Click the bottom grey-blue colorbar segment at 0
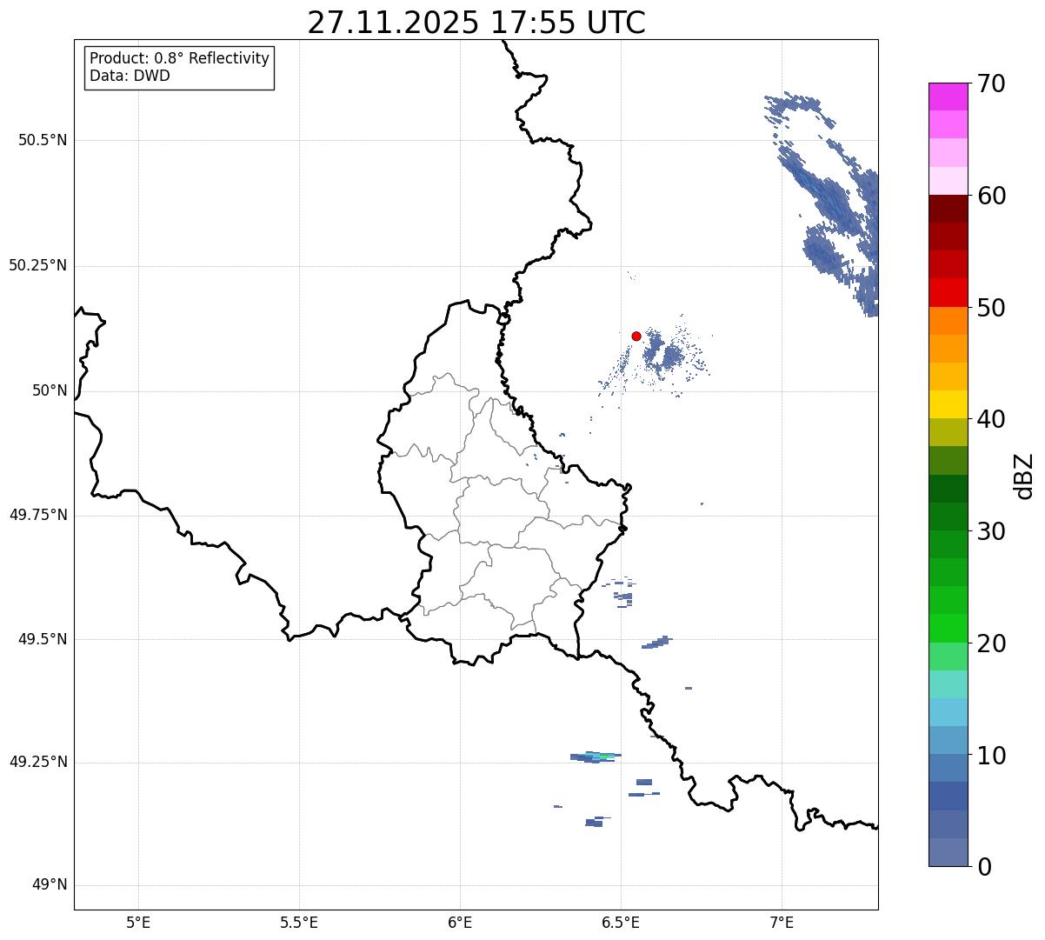This screenshot has width=1045, height=940. point(948,852)
